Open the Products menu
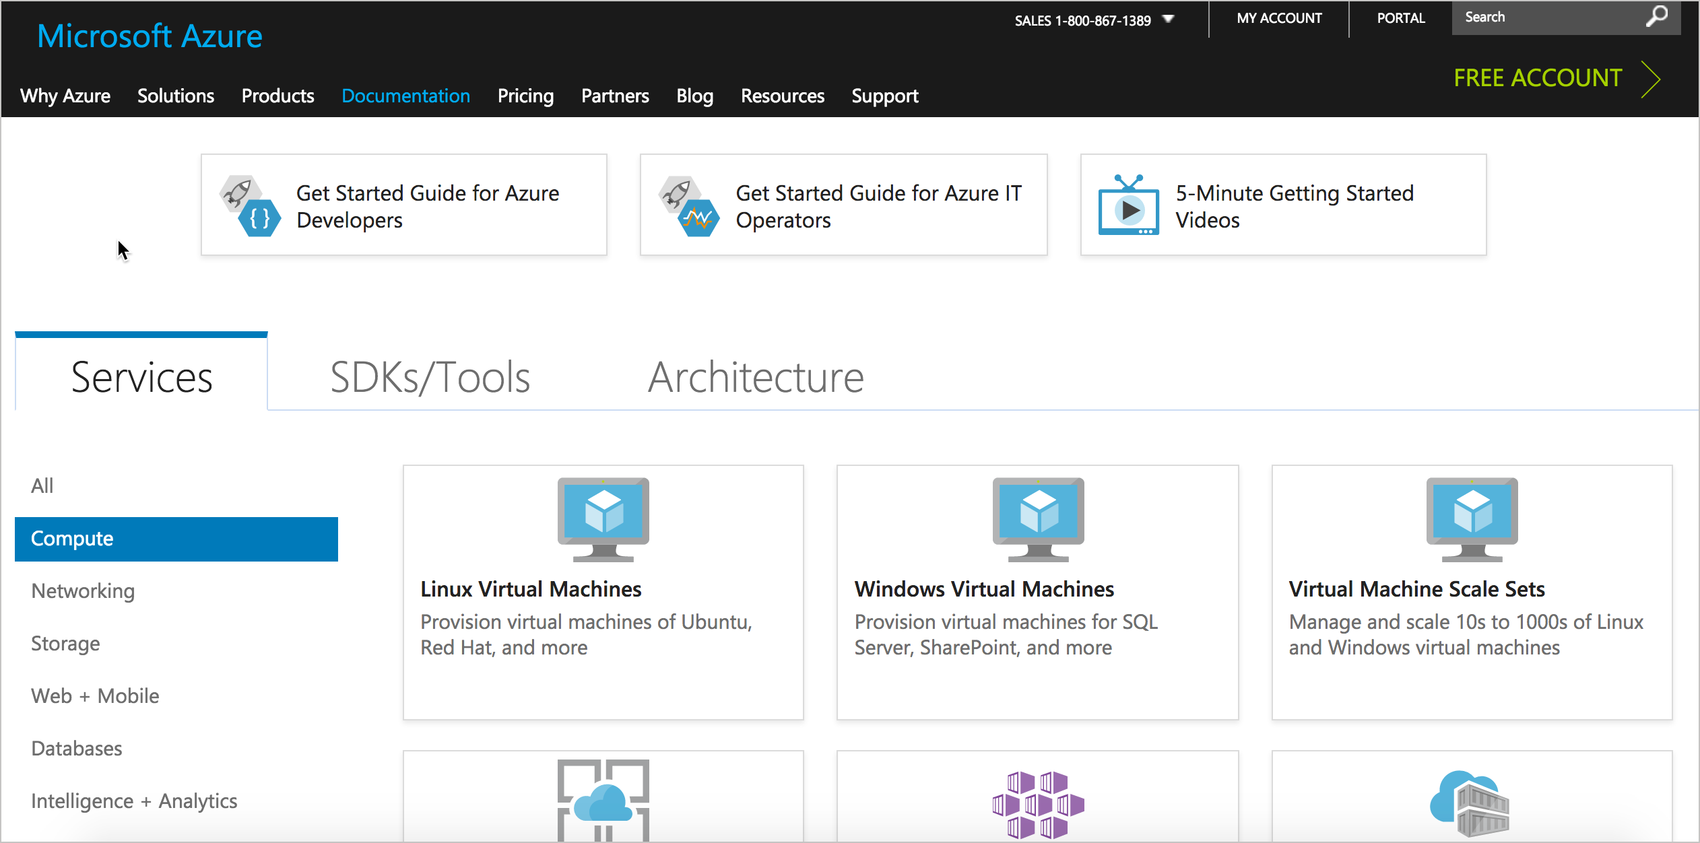This screenshot has width=1700, height=843. click(277, 96)
